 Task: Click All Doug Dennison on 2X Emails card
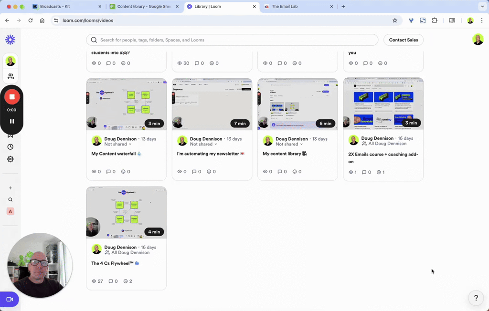(384, 144)
